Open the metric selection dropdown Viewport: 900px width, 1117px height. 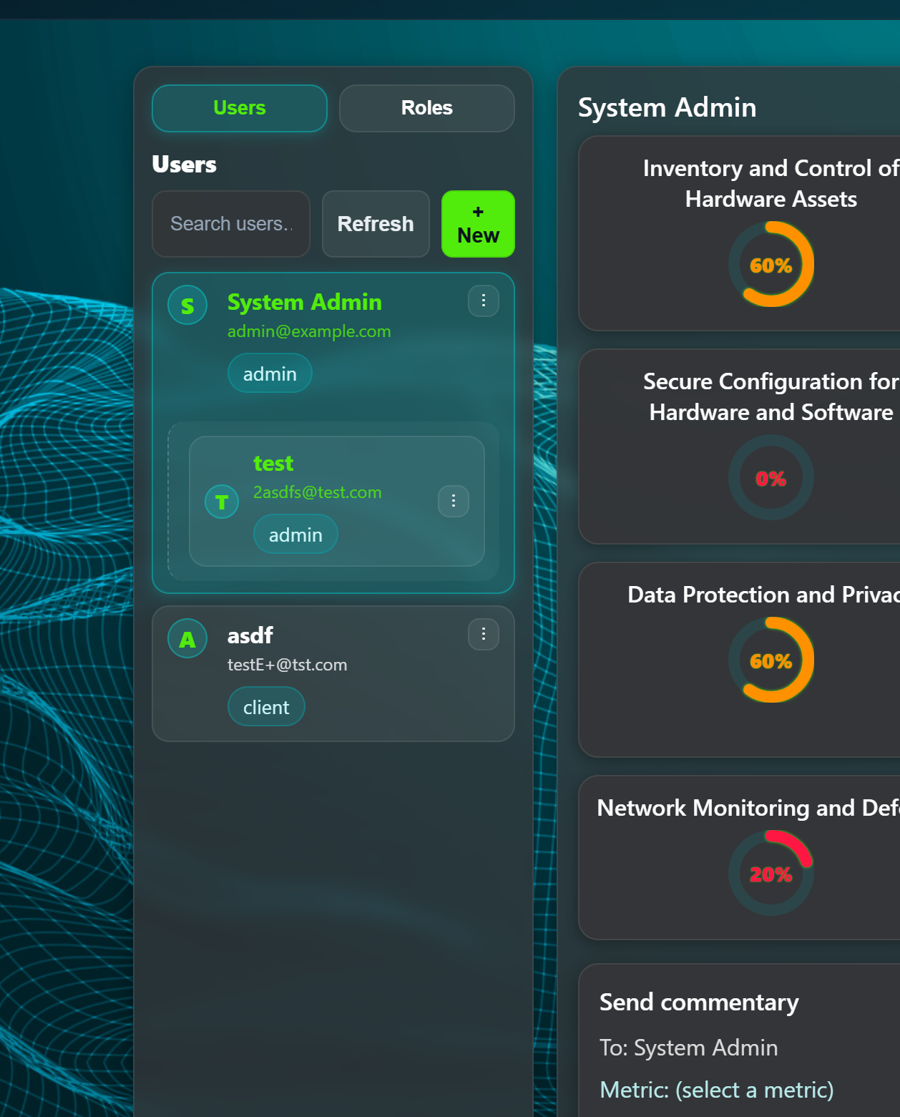[754, 1089]
